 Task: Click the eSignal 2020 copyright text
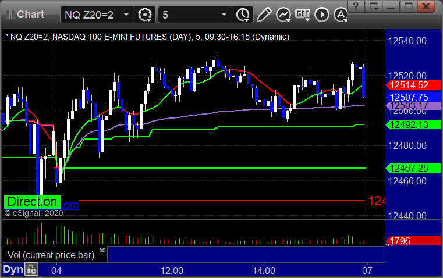coord(34,213)
